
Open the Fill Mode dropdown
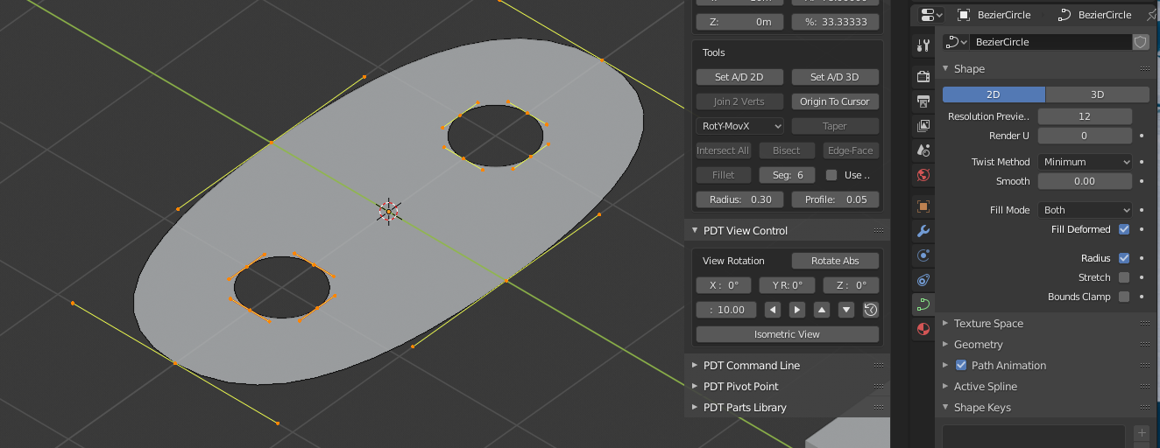pyautogui.click(x=1085, y=210)
